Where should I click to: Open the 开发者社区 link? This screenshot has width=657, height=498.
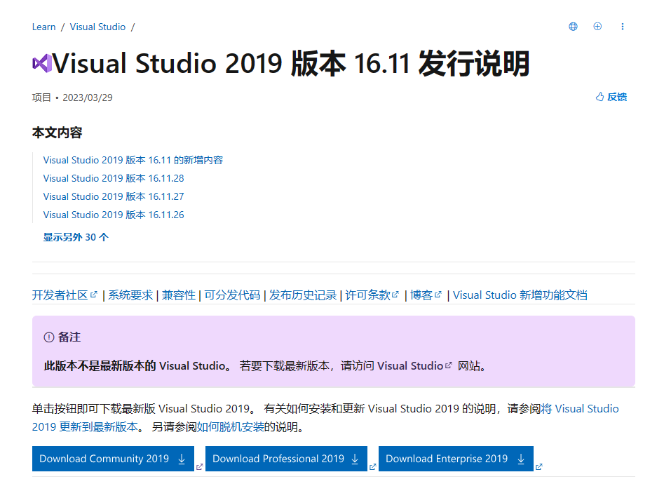[60, 295]
